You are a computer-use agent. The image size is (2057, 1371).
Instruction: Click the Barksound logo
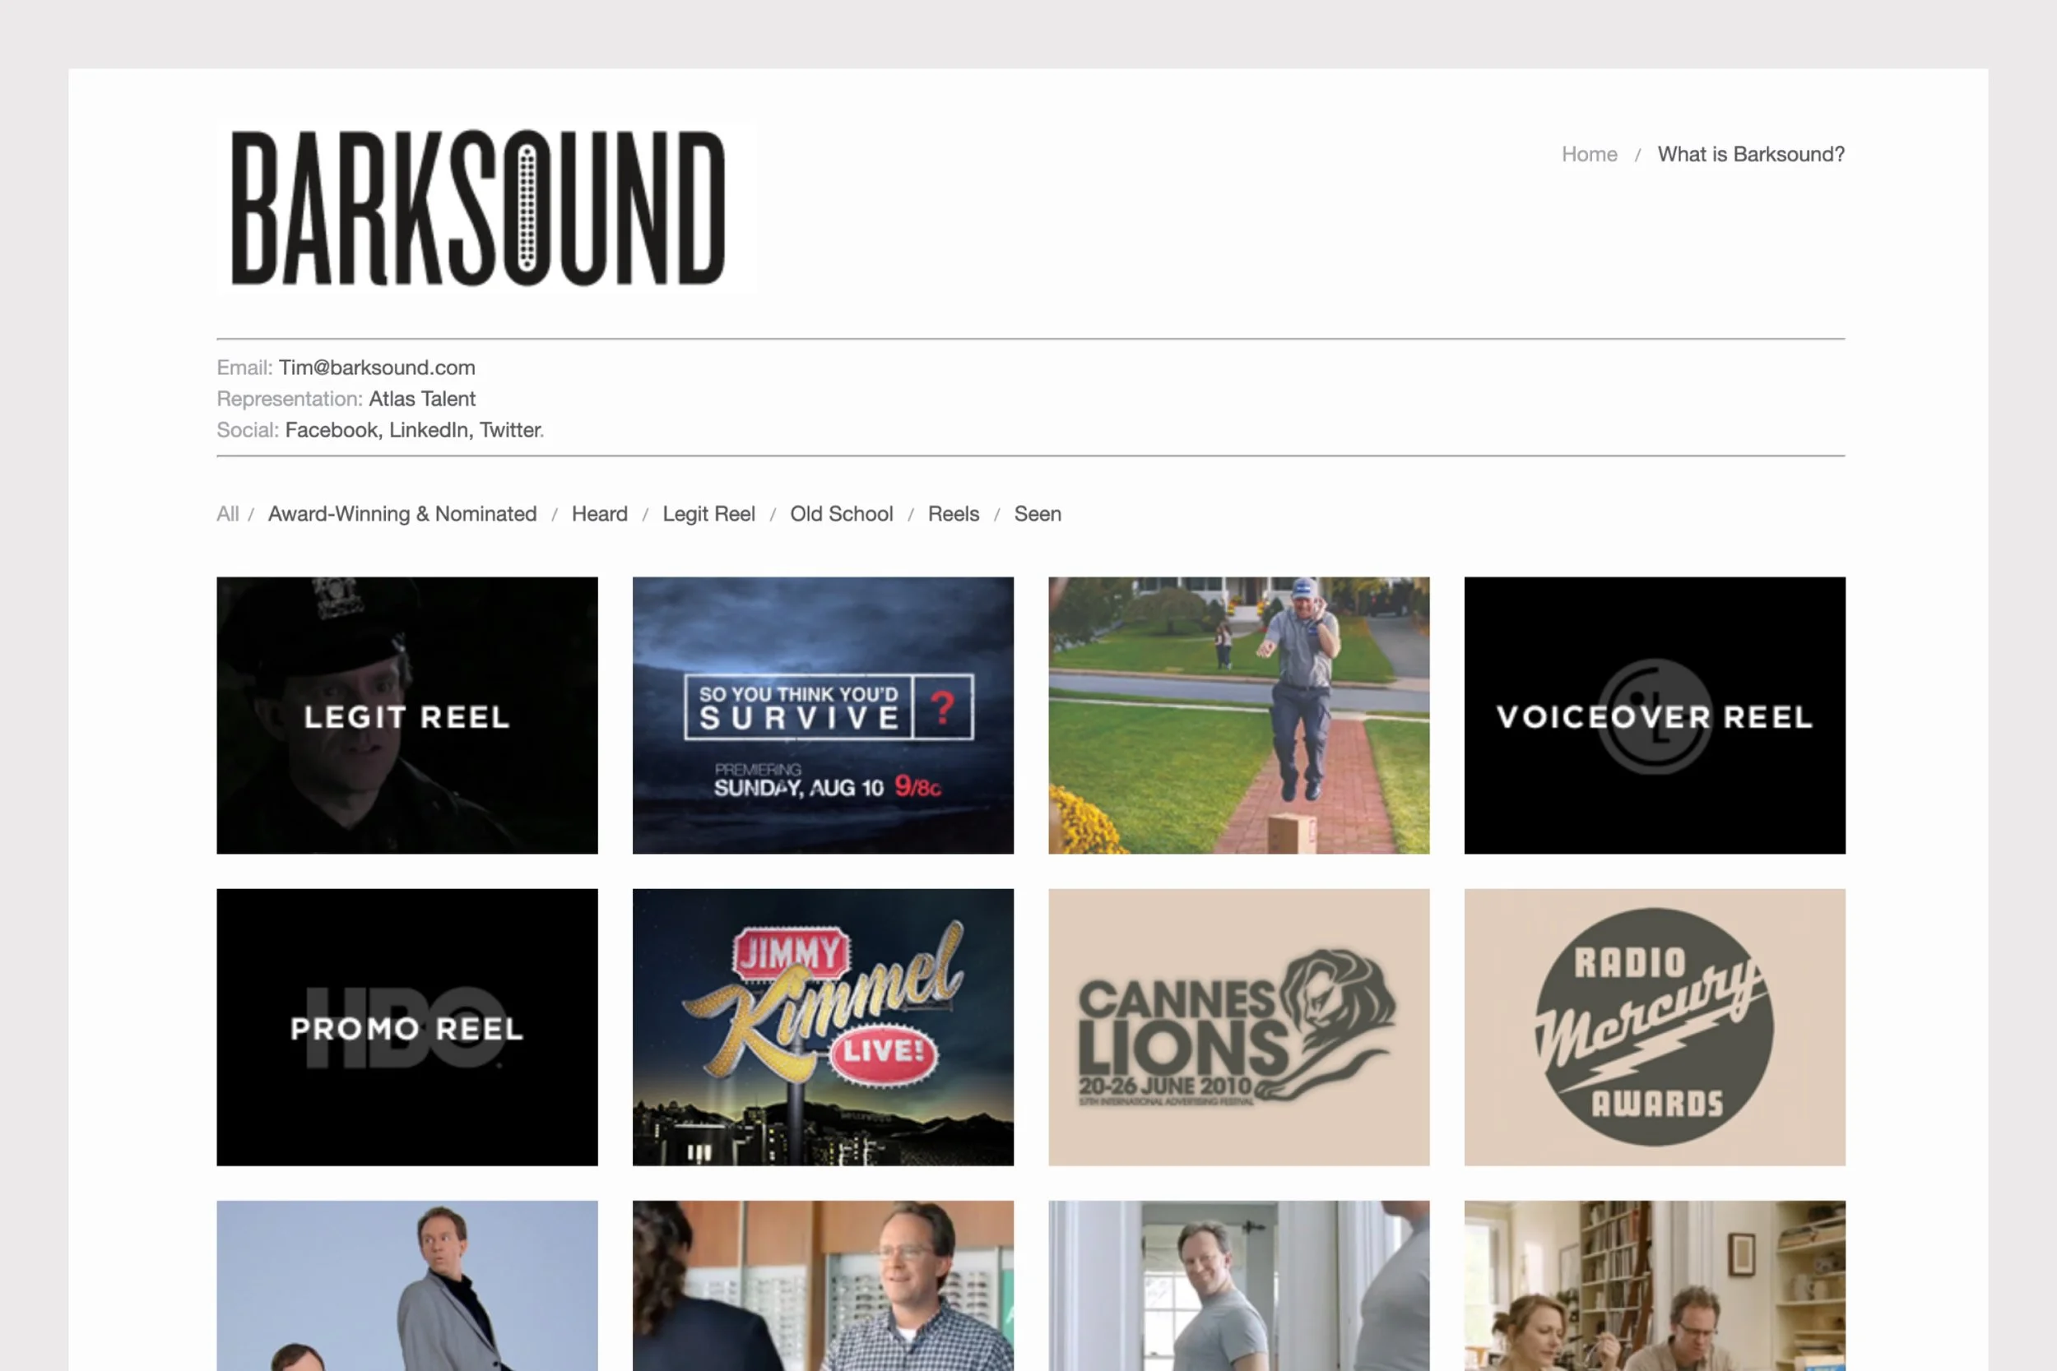(x=477, y=208)
